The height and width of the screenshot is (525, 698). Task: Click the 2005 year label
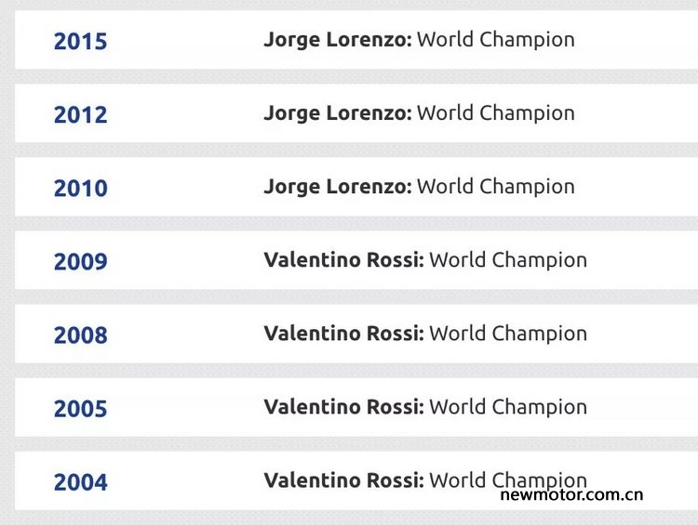click(x=80, y=409)
